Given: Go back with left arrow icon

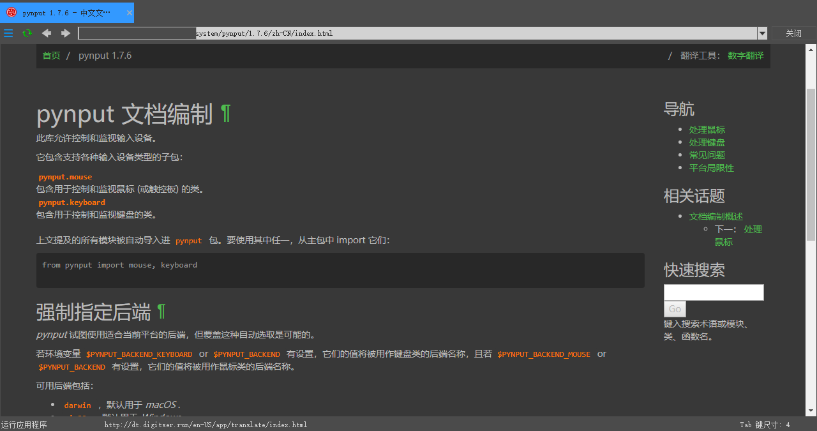Looking at the screenshot, I should tap(47, 33).
